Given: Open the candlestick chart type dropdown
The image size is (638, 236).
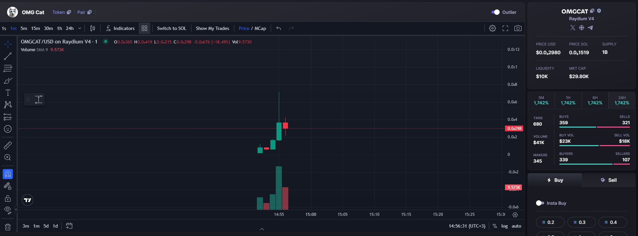Looking at the screenshot, I should pyautogui.click(x=92, y=28).
